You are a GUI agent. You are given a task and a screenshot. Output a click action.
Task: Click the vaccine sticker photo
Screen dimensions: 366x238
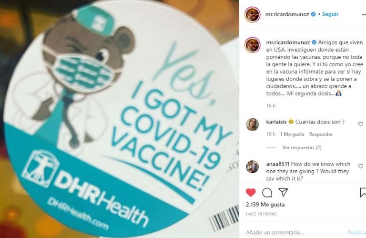pyautogui.click(x=120, y=119)
